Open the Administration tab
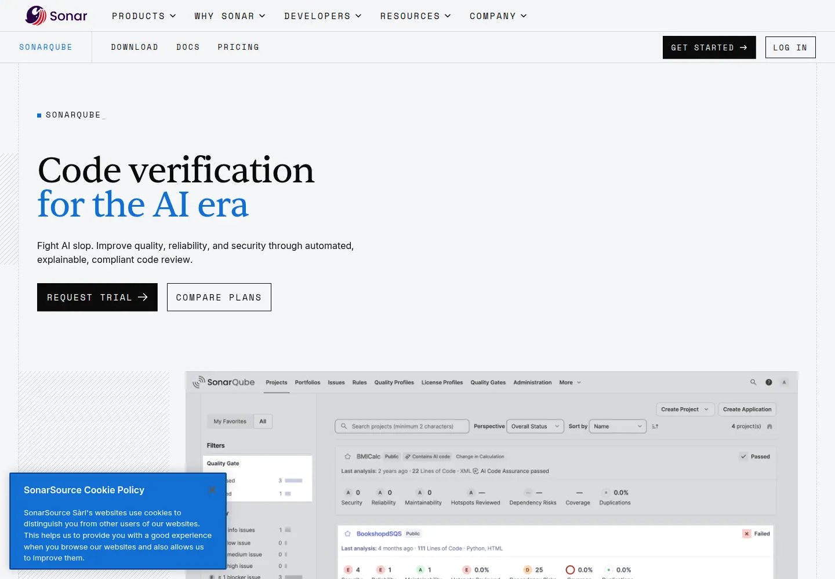Image resolution: width=835 pixels, height=579 pixels. pos(532,382)
